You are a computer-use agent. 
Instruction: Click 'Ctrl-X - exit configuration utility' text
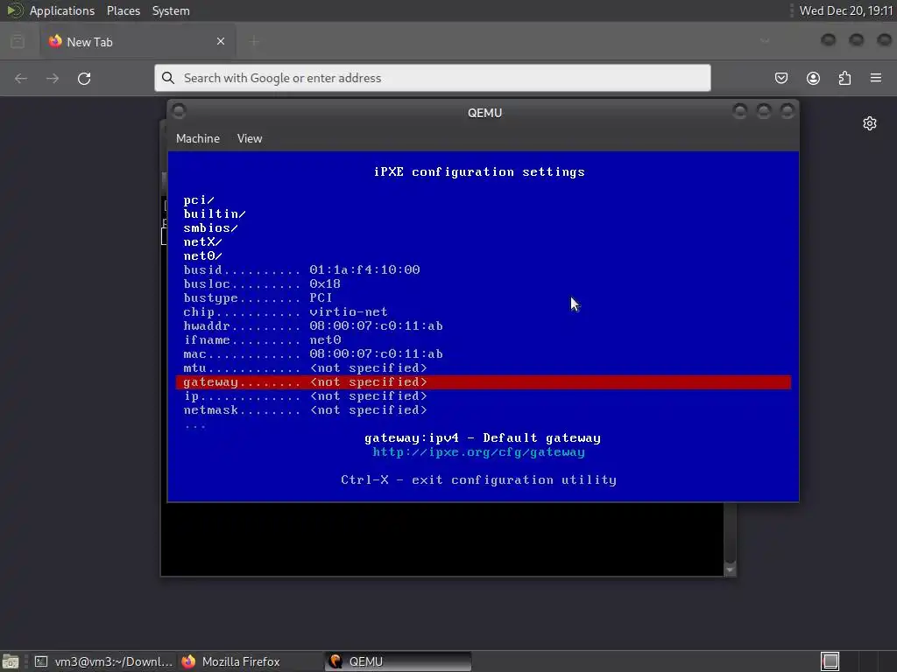pyautogui.click(x=479, y=480)
